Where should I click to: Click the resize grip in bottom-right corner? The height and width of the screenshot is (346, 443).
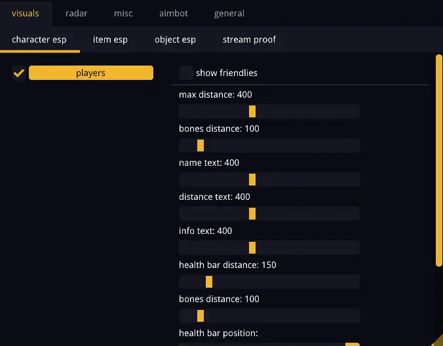pyautogui.click(x=438, y=341)
